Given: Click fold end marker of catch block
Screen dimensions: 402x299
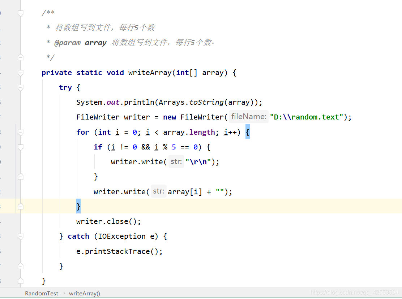Looking at the screenshot, I should click(21, 266).
